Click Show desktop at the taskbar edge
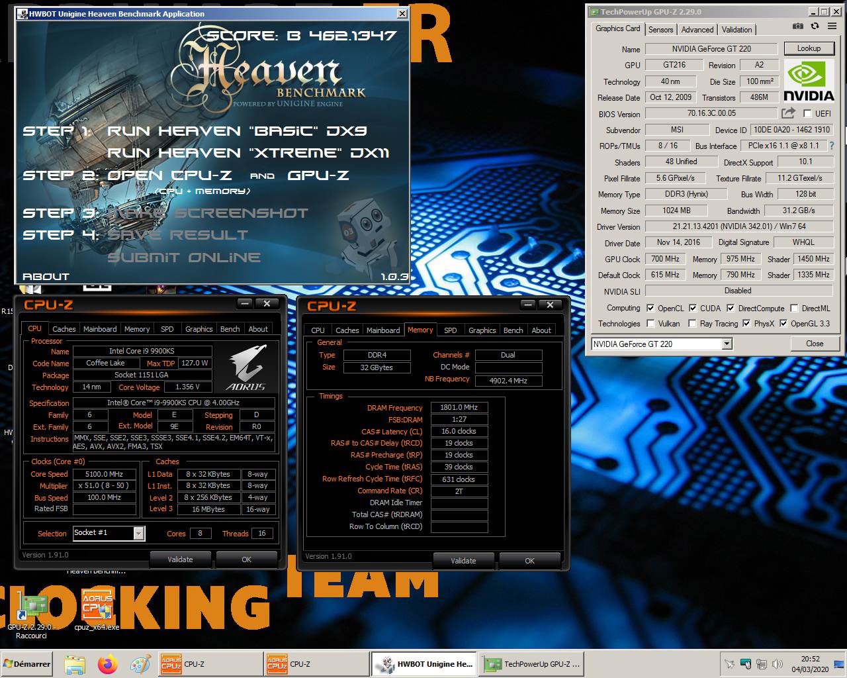The width and height of the screenshot is (847, 678). pyautogui.click(x=840, y=664)
